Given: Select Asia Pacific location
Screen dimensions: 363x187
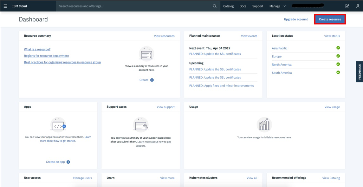Looking at the screenshot, I should tap(279, 48).
